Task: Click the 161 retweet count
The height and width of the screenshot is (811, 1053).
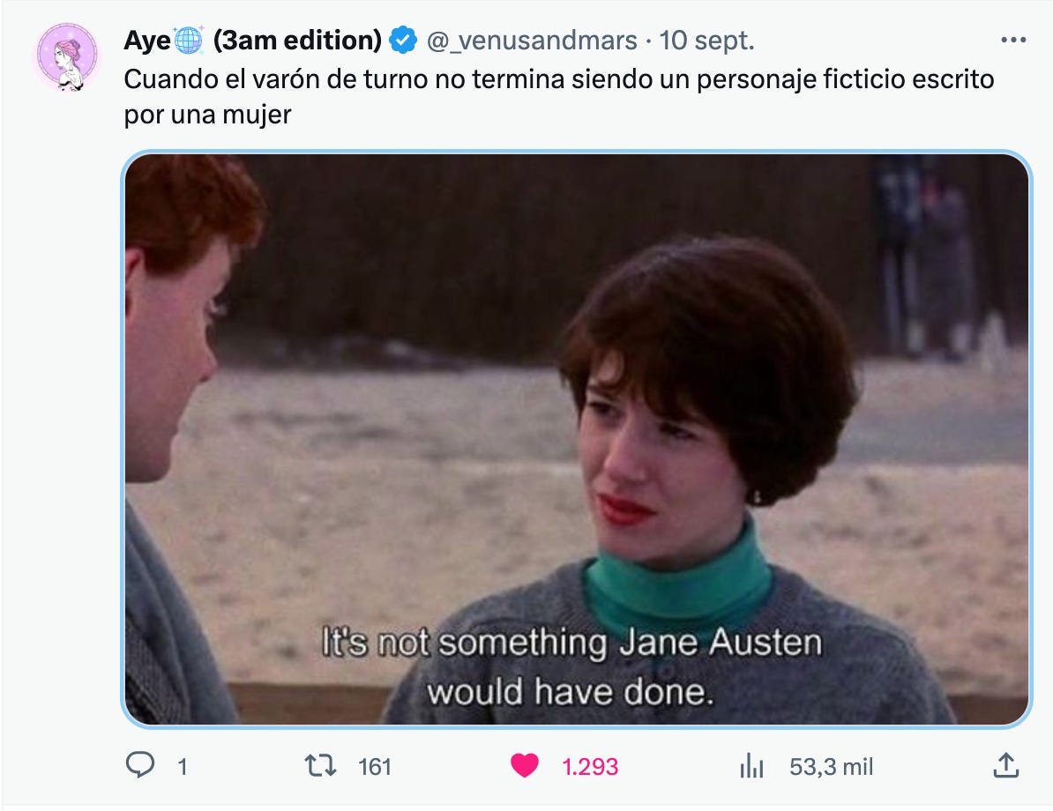Action: coord(375,766)
